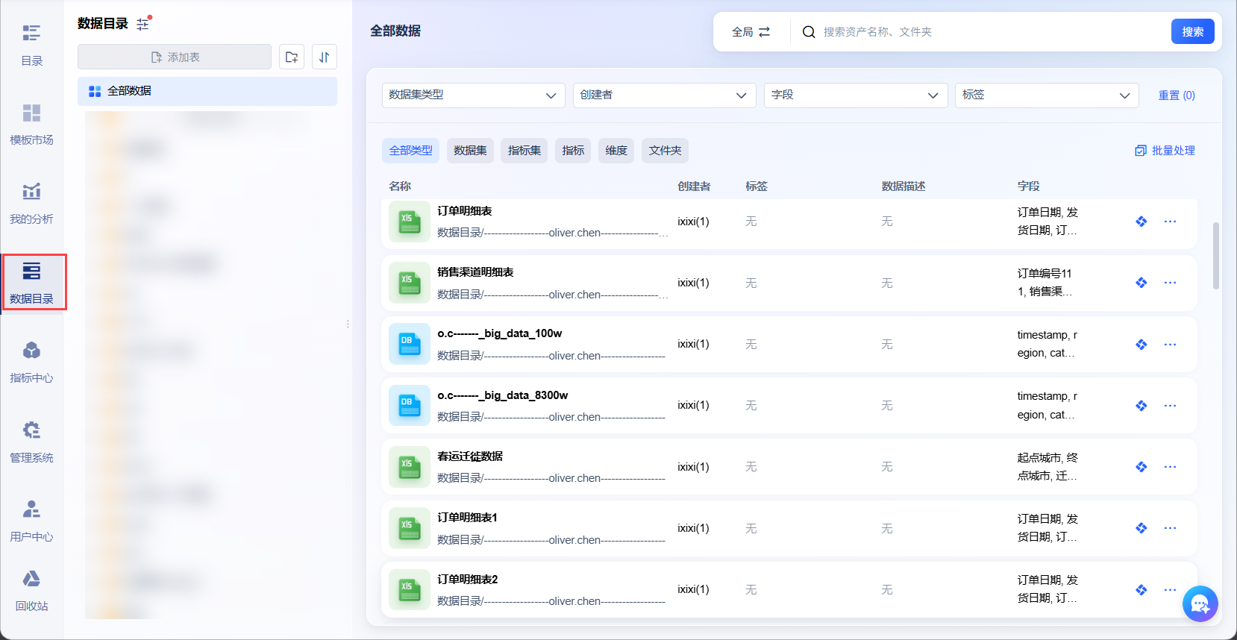Click the asset search input field

point(992,32)
